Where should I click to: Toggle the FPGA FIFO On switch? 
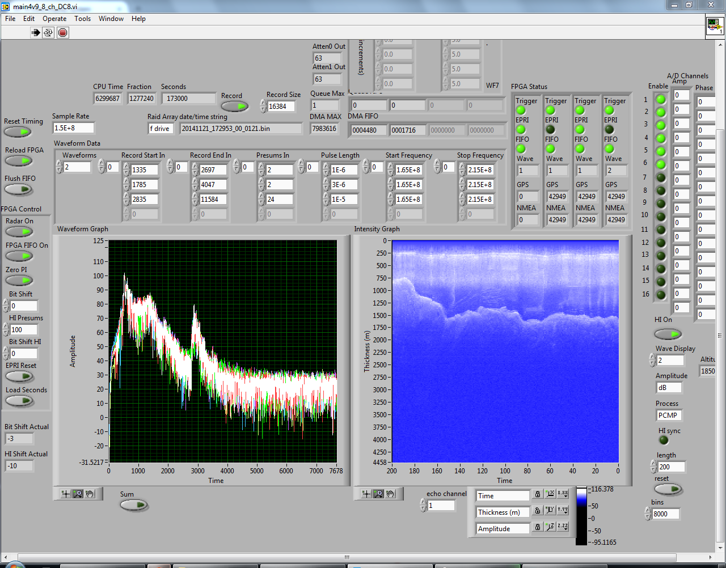[19, 256]
